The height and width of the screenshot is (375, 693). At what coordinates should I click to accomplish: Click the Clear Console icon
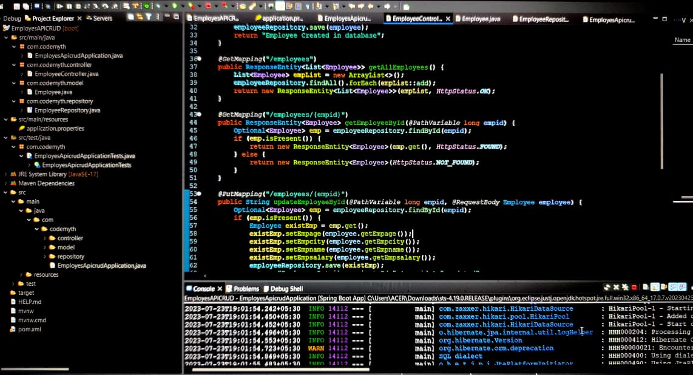pos(646,288)
